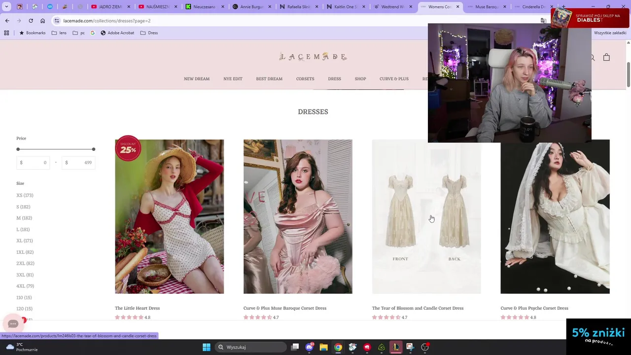Go back using the browser back arrow
631x355 pixels.
pyautogui.click(x=7, y=21)
